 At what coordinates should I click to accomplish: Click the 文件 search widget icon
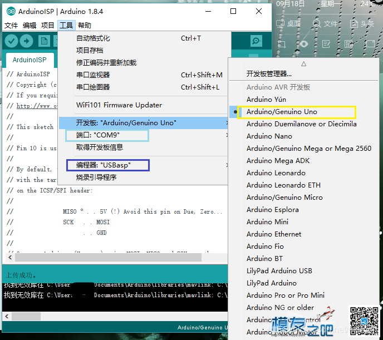click(317, 24)
